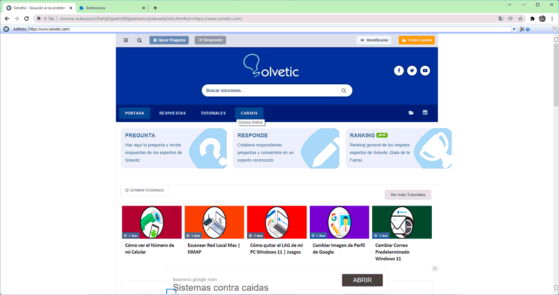
Task: Open thumbnail for Cambiar Correo Predeterminado Windows 11
Action: 402,222
